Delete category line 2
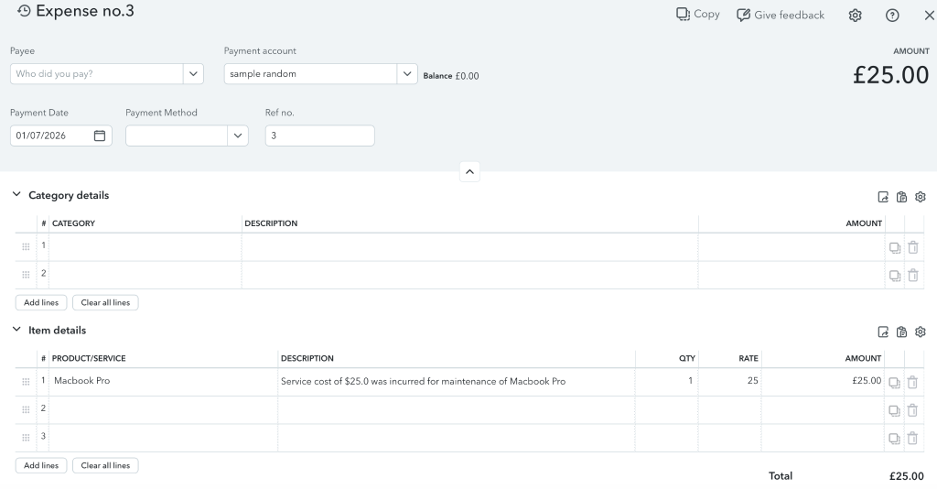Screen dimensions: 937x489 (x=913, y=275)
